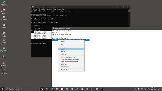Image resolution: width=162 pixels, height=91 pixels.
Task: Open OBS Studio from the taskbar
Action: tap(92, 89)
